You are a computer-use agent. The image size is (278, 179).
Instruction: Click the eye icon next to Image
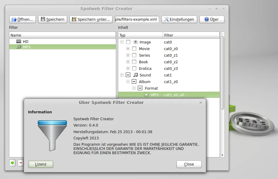(135, 42)
